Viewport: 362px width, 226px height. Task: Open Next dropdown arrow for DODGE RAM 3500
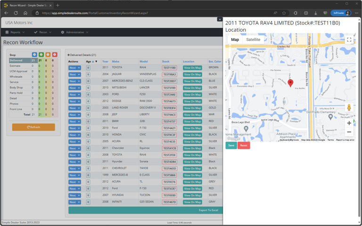pos(79,101)
